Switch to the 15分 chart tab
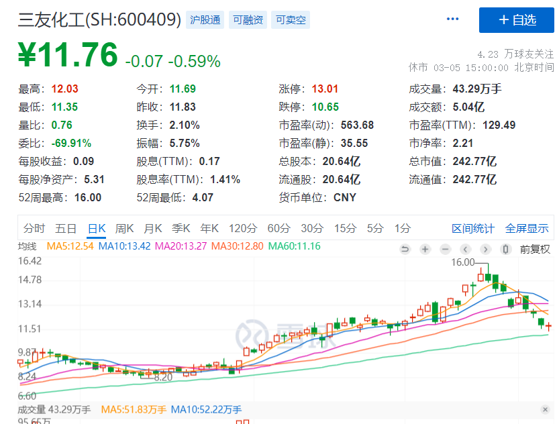Viewport: 557px width, 424px height. pos(345,228)
